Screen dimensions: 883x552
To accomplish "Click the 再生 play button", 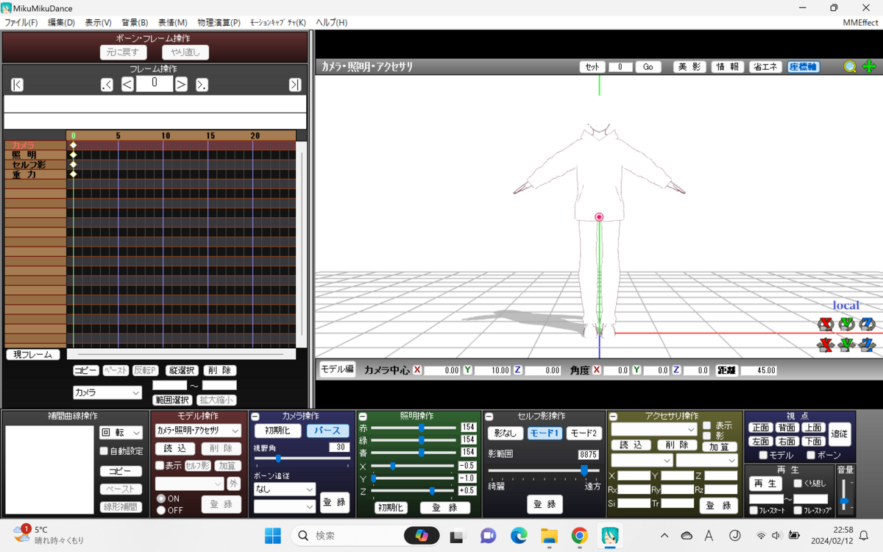I will click(765, 484).
